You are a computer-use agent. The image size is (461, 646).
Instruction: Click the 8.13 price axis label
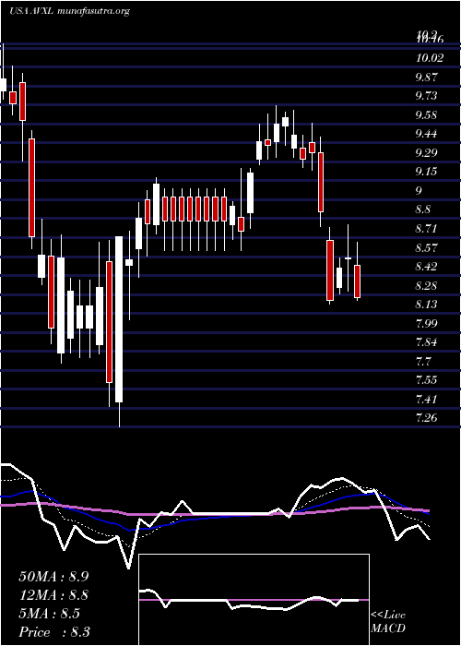click(426, 305)
